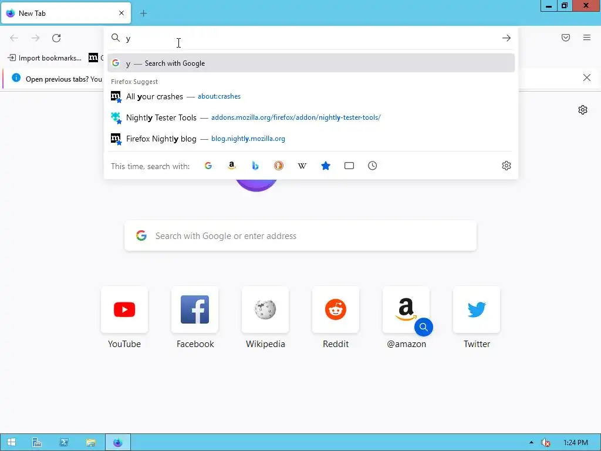Click the back navigation arrow
601x451 pixels.
point(14,38)
